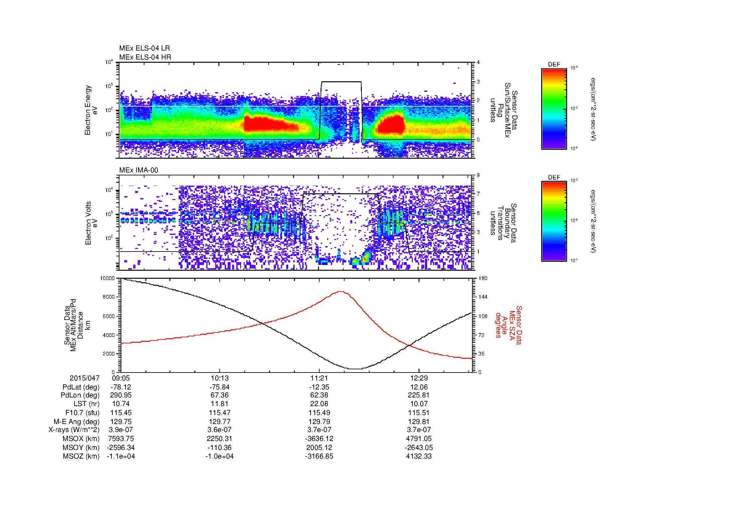Select the lower DEF color bar
This screenshot has width=749, height=529.
(554, 221)
